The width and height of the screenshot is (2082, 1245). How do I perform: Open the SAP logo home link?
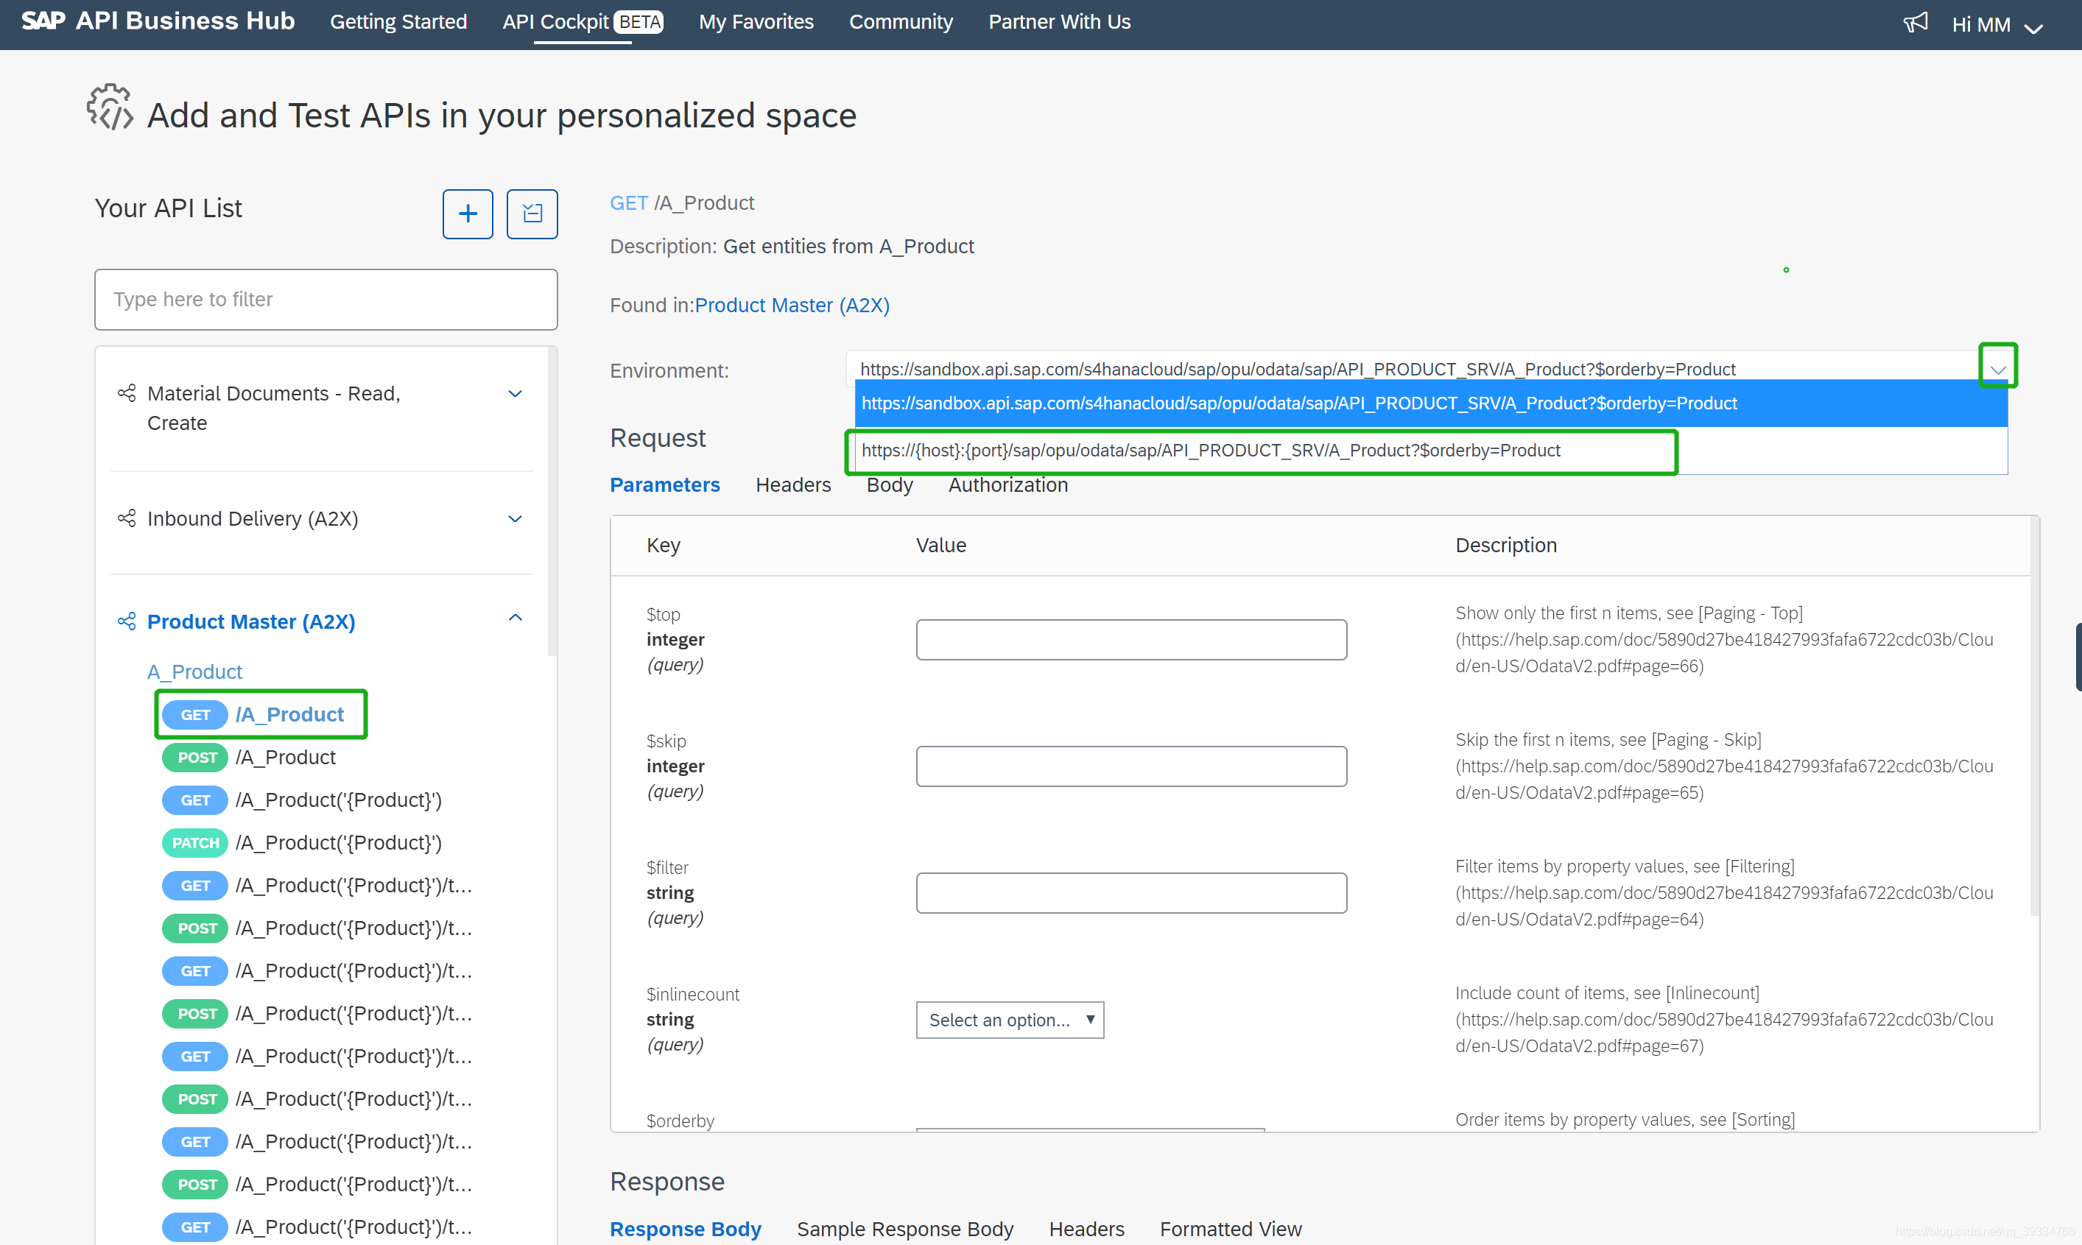click(42, 21)
